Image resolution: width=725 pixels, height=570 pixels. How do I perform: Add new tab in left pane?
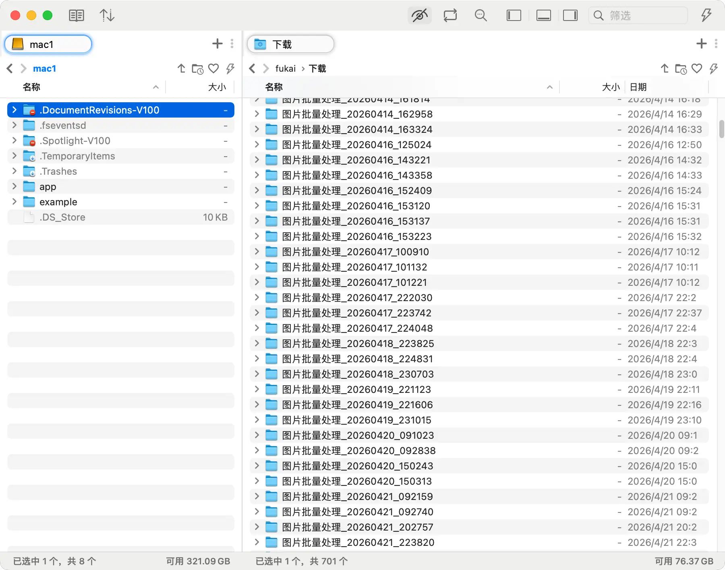[x=217, y=44]
